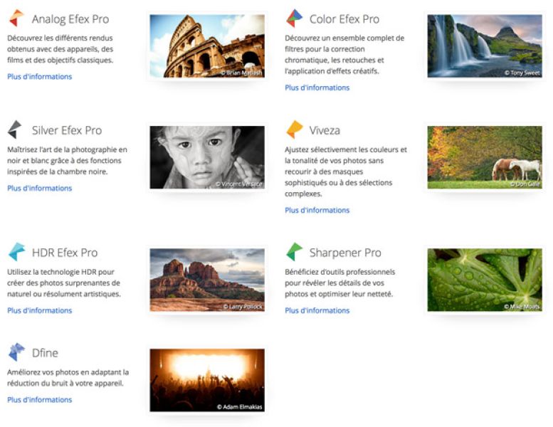The image size is (553, 427).
Task: Click the Color Efex Pro logo icon
Action: [x=294, y=19]
